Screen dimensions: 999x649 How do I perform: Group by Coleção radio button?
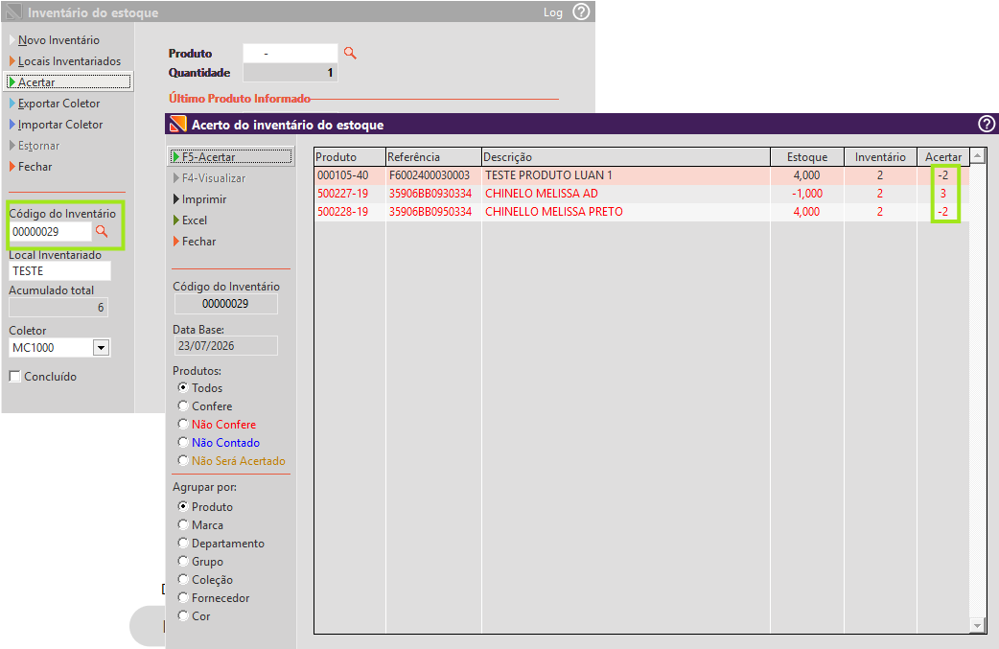click(183, 579)
